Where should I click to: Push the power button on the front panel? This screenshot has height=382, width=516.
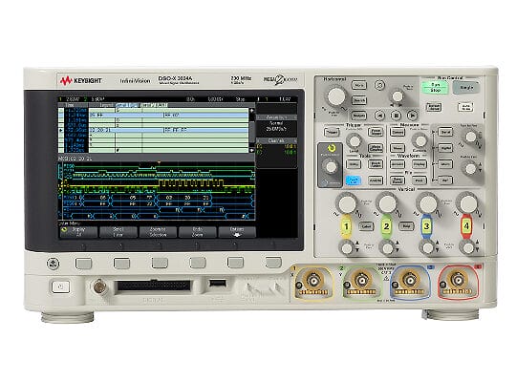pyautogui.click(x=60, y=286)
